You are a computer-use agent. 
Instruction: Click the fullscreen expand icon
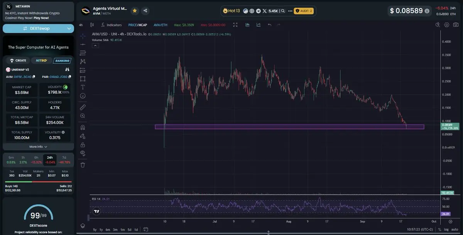coord(235,25)
